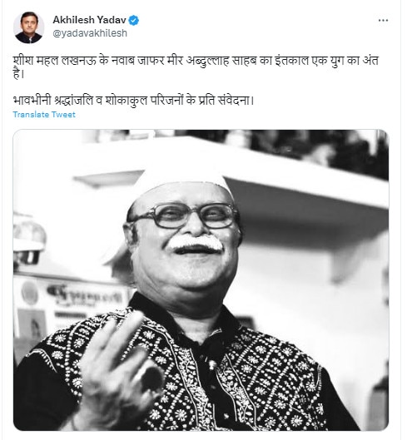The width and height of the screenshot is (407, 440).
Task: Click the @yadavakhilesh handle
Action: (90, 33)
